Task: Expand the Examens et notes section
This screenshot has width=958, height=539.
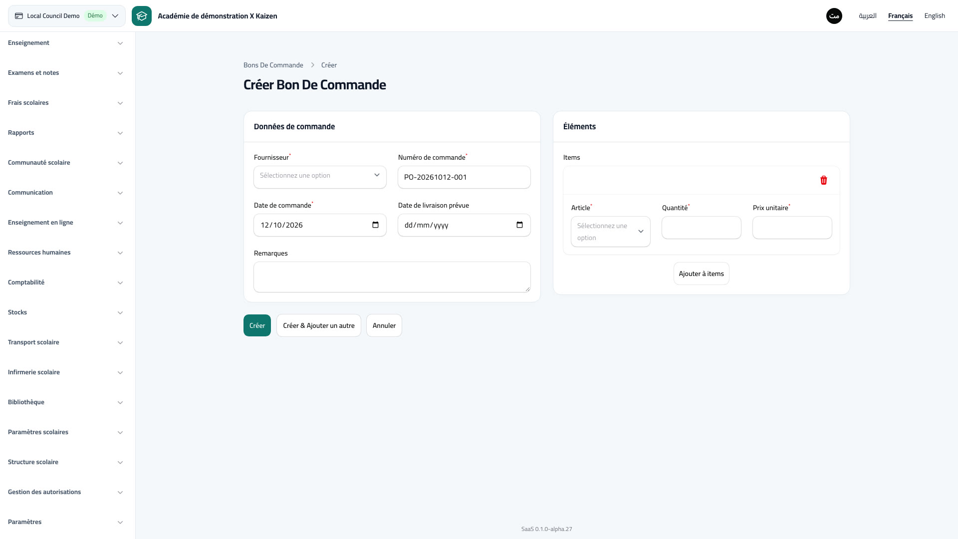Action: pyautogui.click(x=66, y=73)
